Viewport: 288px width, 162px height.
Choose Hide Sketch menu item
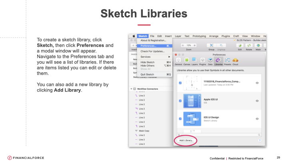click(155, 62)
